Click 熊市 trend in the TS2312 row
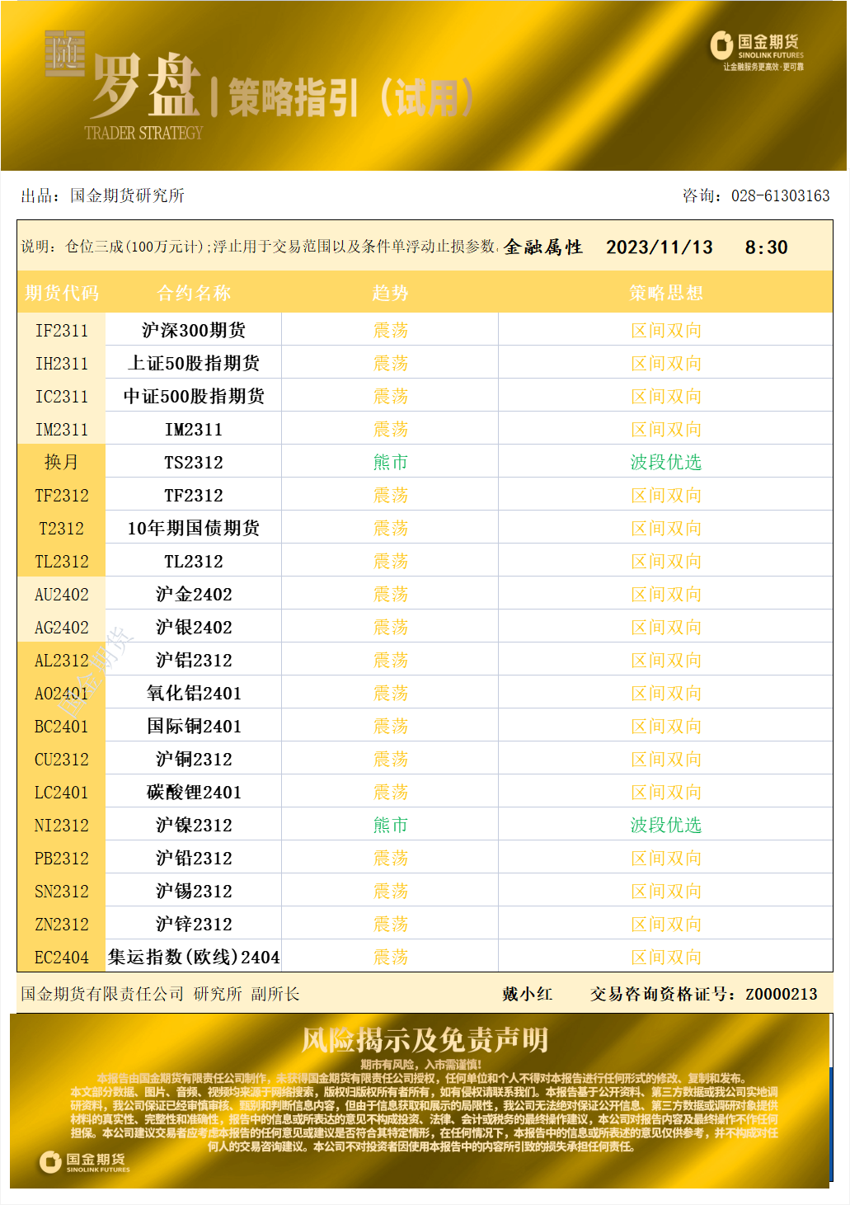 click(x=390, y=462)
